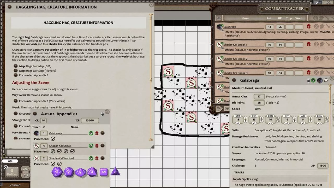Screen dimensions: 334x188
Task: Click the Galabraga token in Combat Tracker
Action: 219,27
